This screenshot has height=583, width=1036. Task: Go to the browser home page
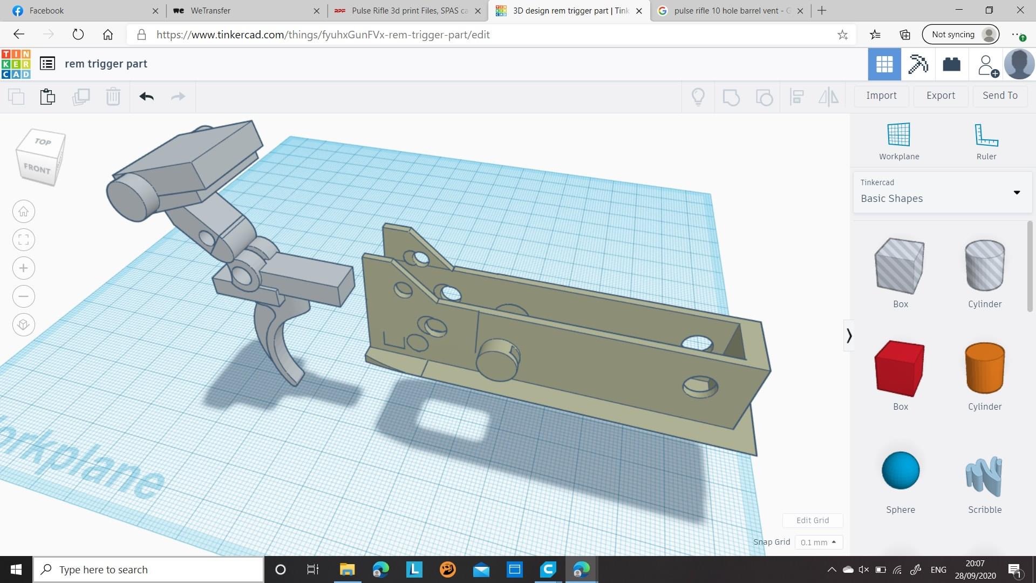[108, 35]
